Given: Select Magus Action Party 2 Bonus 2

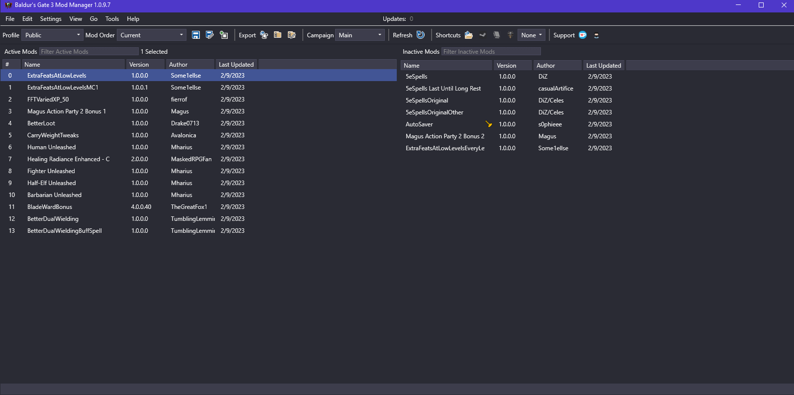Looking at the screenshot, I should click(x=597, y=136).
